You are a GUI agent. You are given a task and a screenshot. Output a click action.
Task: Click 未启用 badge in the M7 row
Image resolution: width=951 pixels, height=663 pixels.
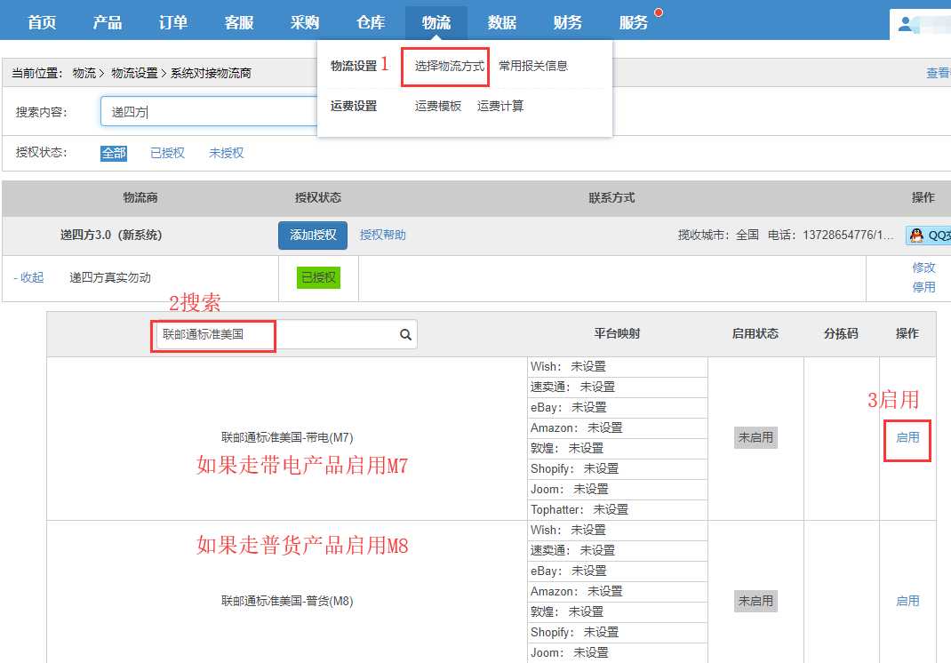tap(755, 437)
